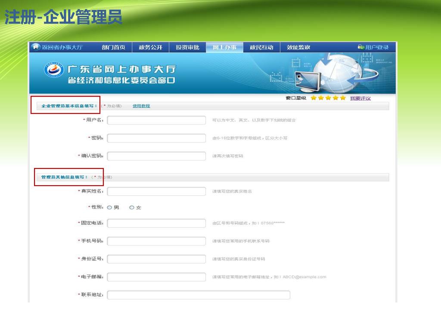
Task: Open the 返回省办事大厅 link
Action: pos(62,47)
